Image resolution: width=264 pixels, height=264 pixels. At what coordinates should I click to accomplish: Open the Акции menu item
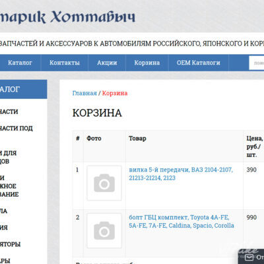(107, 63)
